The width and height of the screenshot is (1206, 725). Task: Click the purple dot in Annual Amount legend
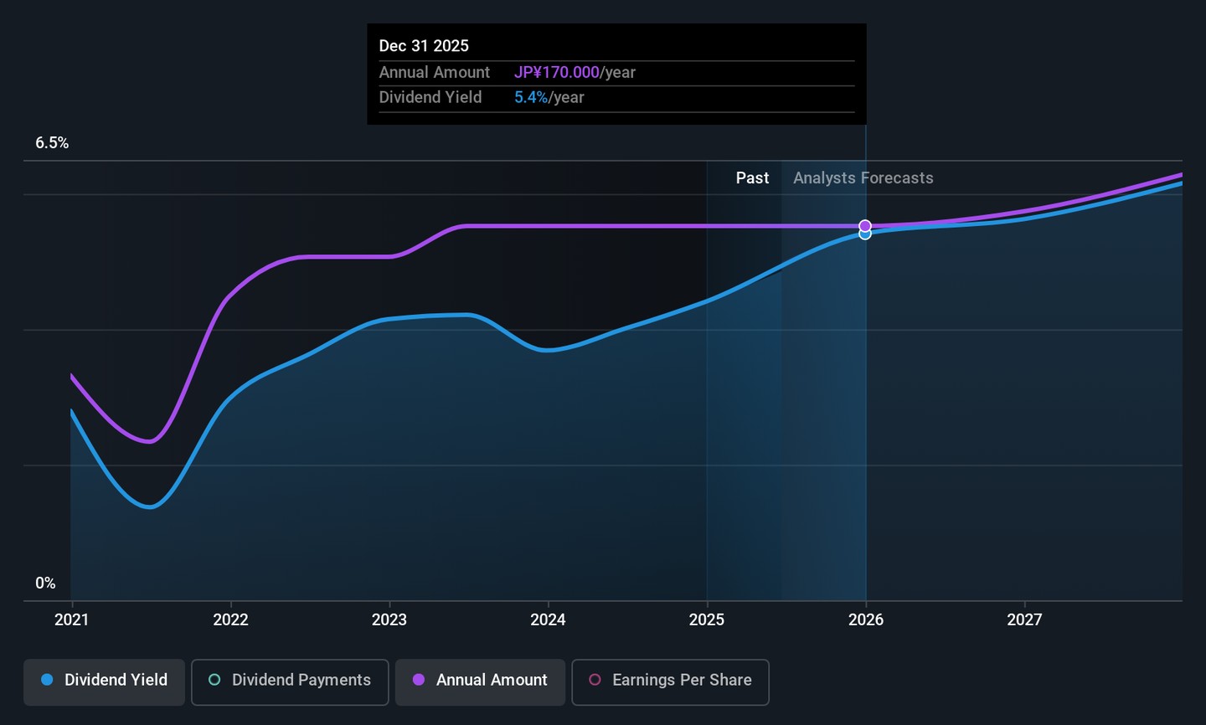[419, 680]
